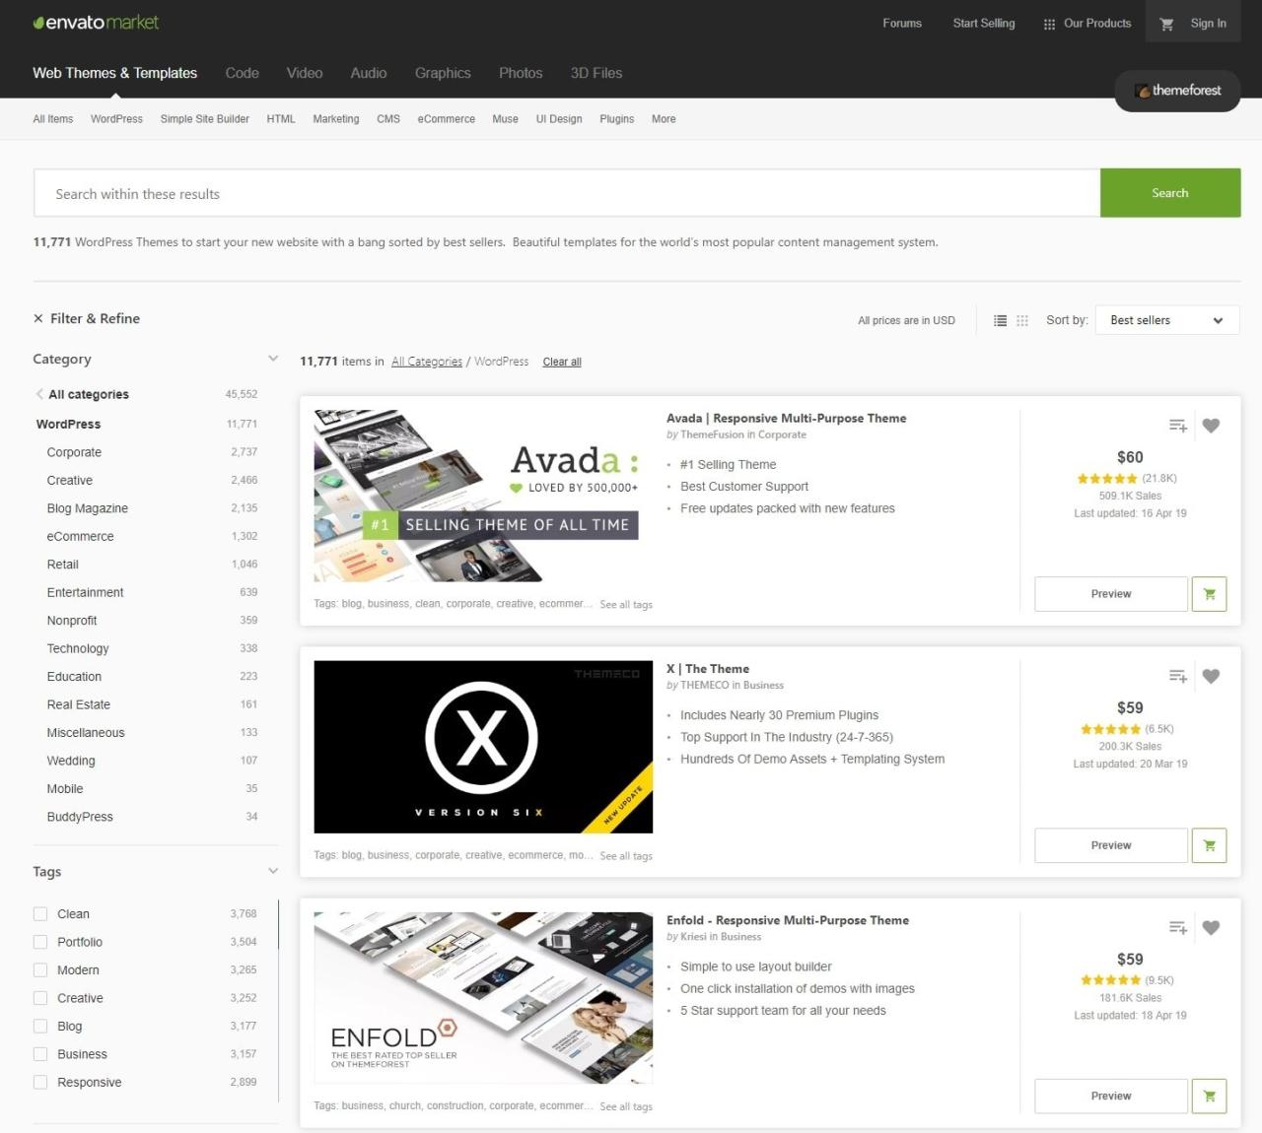The width and height of the screenshot is (1262, 1133).
Task: Click the Envato Market logo
Action: (x=96, y=23)
